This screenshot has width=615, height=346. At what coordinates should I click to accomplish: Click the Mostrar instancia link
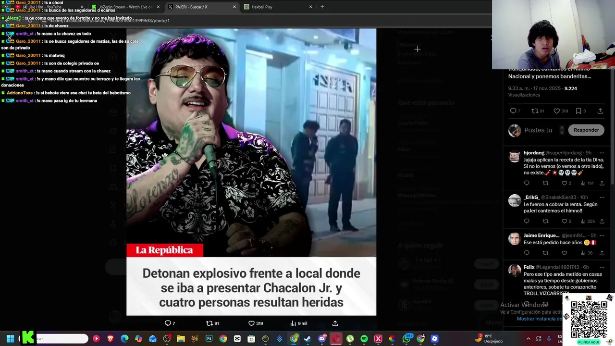coord(539,319)
